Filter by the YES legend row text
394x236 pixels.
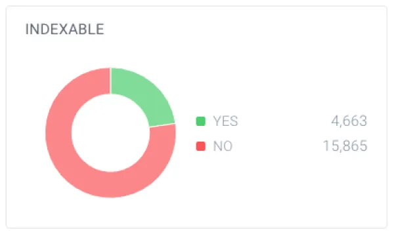225,121
